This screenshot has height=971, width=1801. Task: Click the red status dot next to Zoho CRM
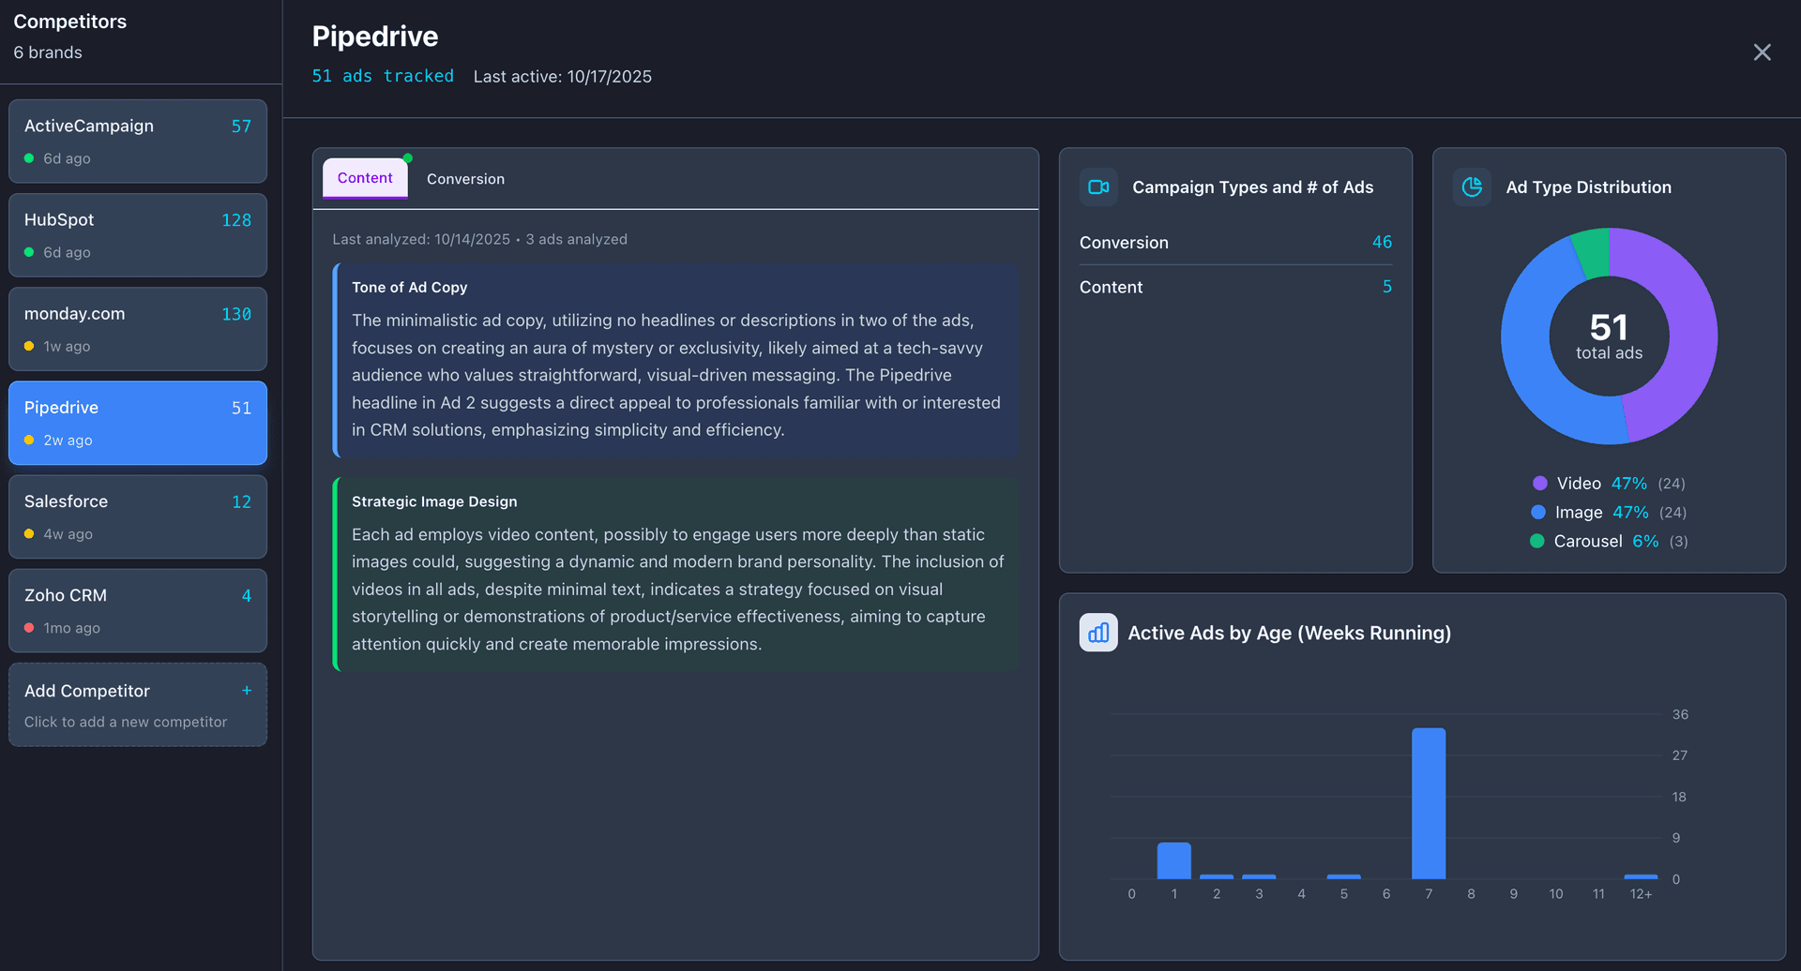[x=29, y=628]
